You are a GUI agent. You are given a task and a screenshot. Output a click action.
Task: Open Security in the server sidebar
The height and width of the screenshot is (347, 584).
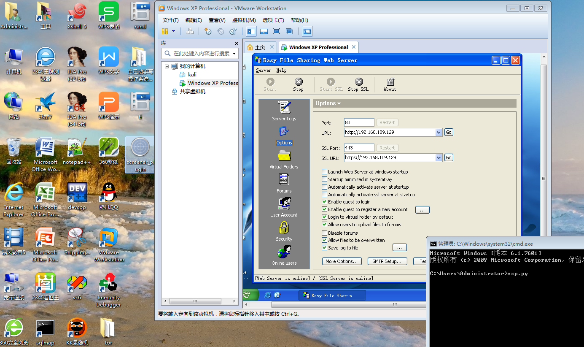click(284, 232)
